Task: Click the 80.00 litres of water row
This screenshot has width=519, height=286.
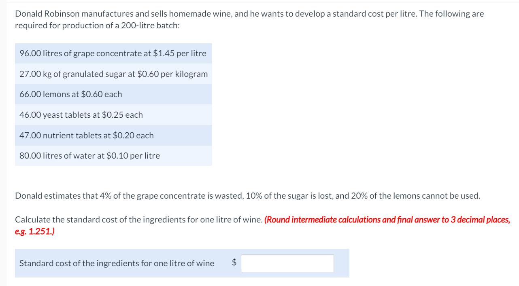Action: point(89,156)
